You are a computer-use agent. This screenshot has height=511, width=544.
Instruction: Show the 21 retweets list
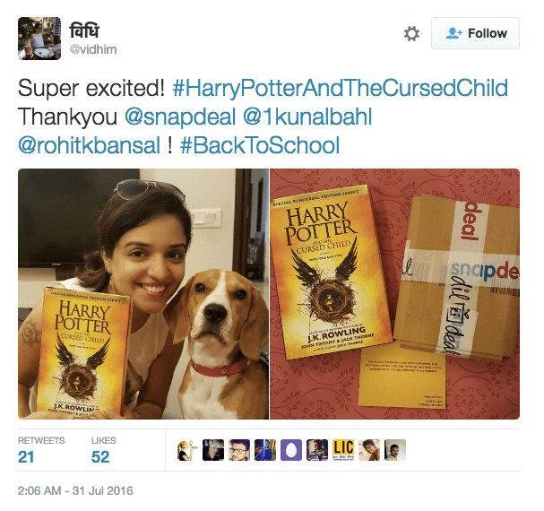(x=41, y=450)
